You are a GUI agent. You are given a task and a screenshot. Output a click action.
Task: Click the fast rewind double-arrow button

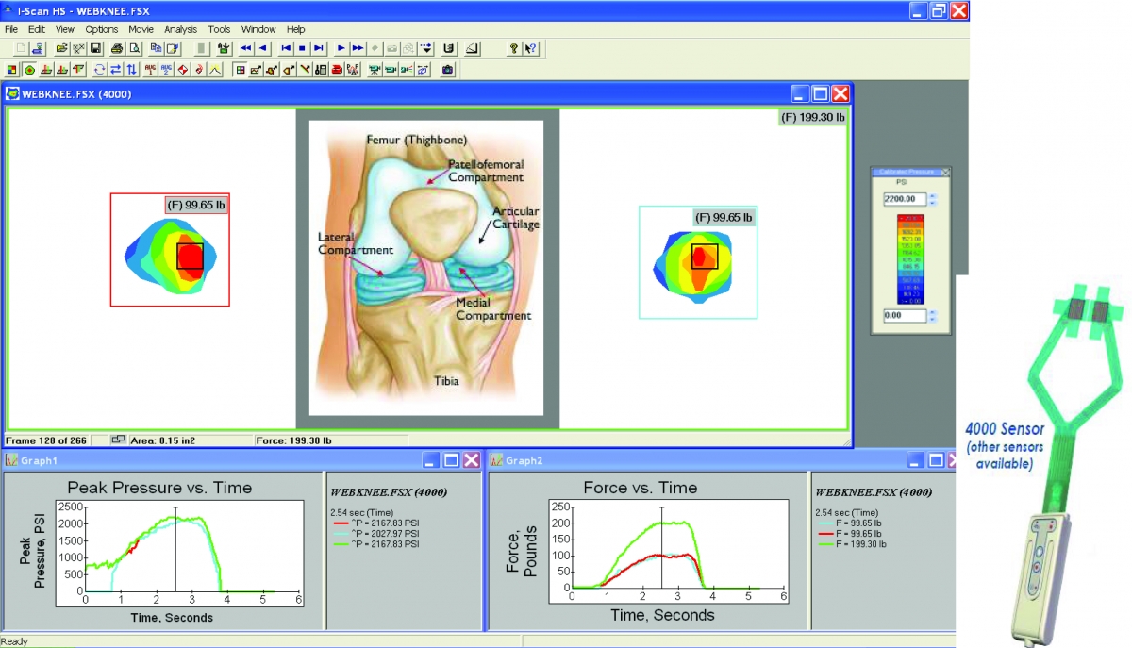tap(246, 48)
